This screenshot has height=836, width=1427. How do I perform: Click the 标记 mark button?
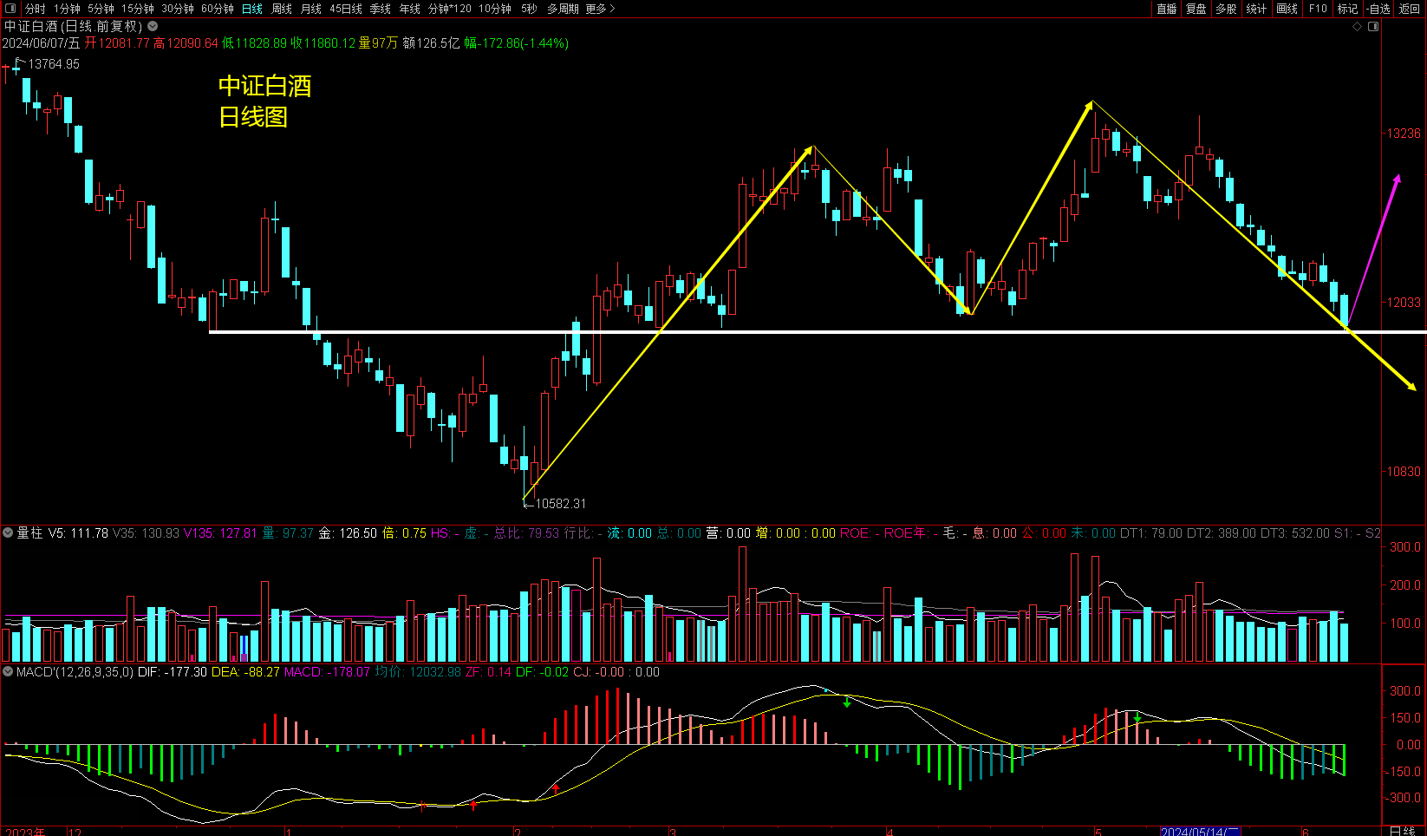tap(1347, 9)
